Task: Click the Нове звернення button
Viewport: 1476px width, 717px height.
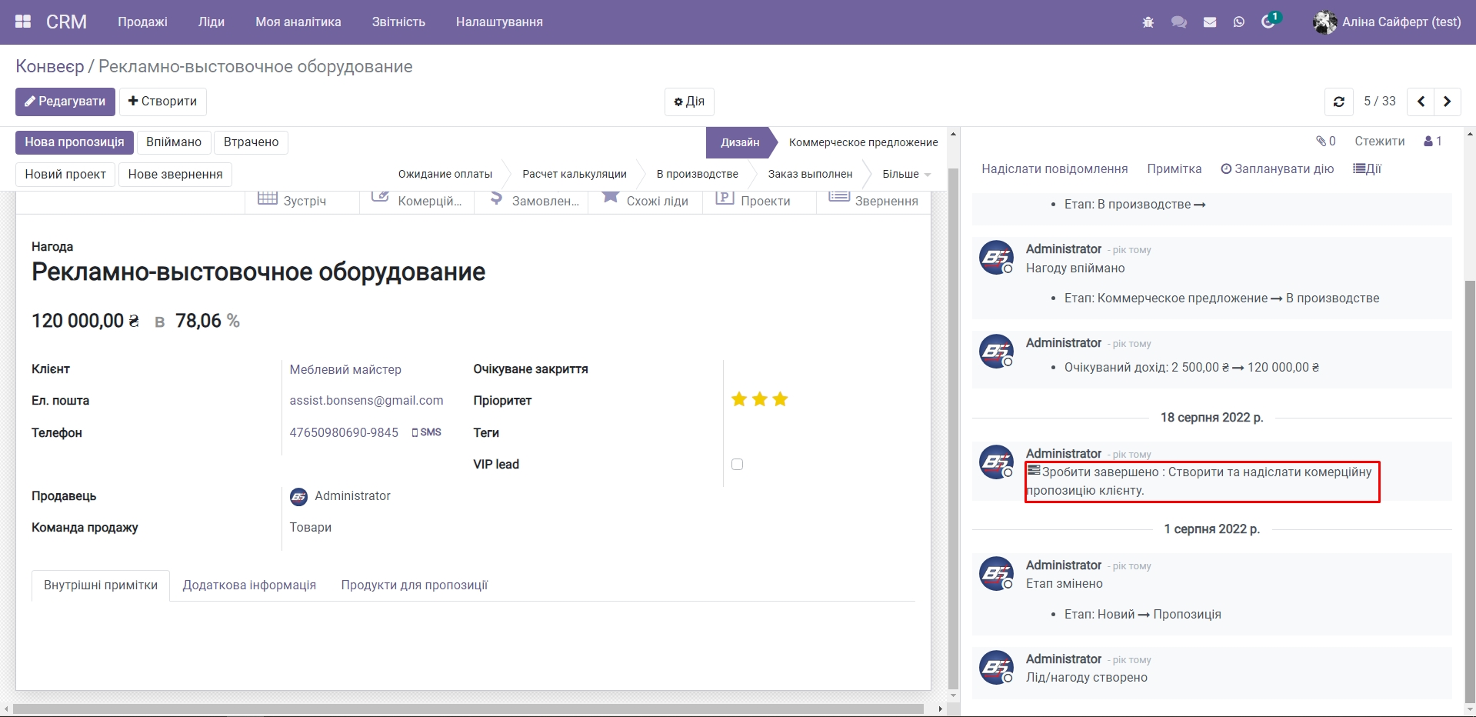Action: (175, 175)
